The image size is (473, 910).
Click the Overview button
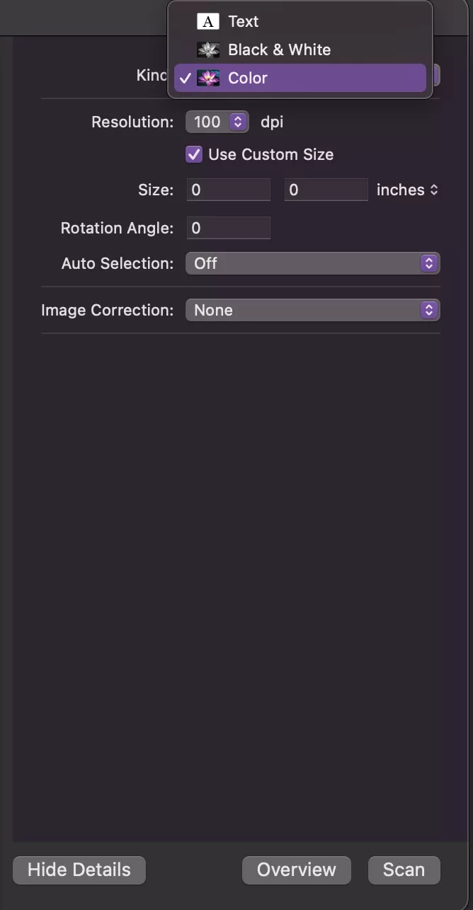click(x=296, y=870)
